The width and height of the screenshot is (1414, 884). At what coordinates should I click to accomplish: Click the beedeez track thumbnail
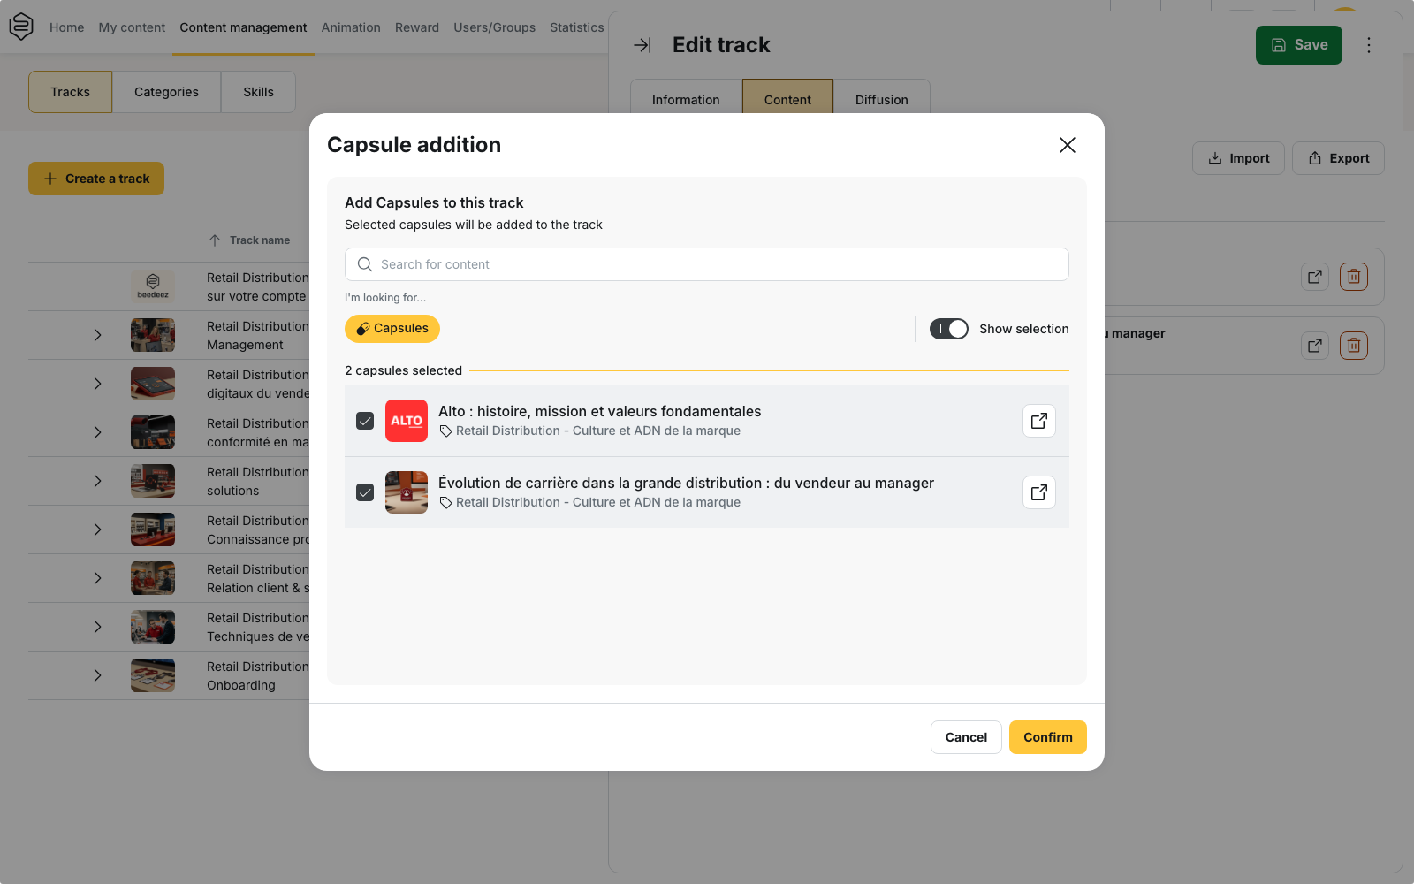(x=153, y=286)
